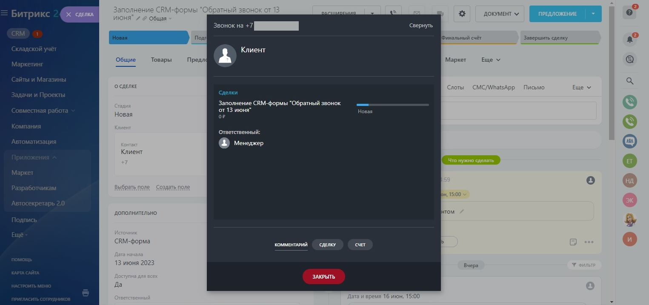Expand the РАСШИРЕНИЯ dropdown arrow

pyautogui.click(x=372, y=14)
